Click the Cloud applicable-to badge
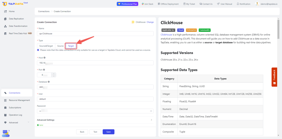The image size is (282, 139). (x=181, y=30)
